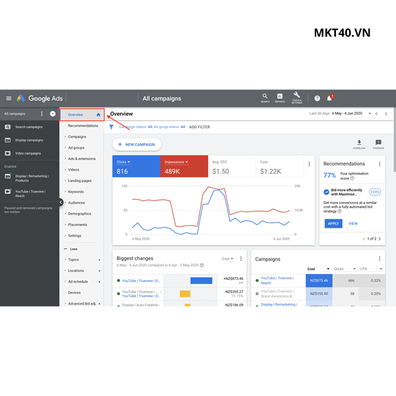Click YouTube Trueview Reach campaign icon
This screenshot has height=396, width=396.
click(x=8, y=191)
